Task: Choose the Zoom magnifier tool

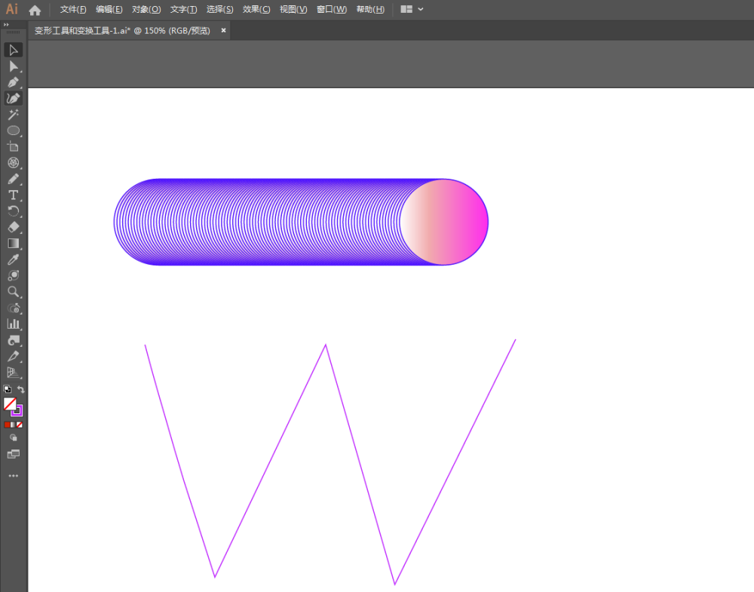Action: (x=14, y=291)
